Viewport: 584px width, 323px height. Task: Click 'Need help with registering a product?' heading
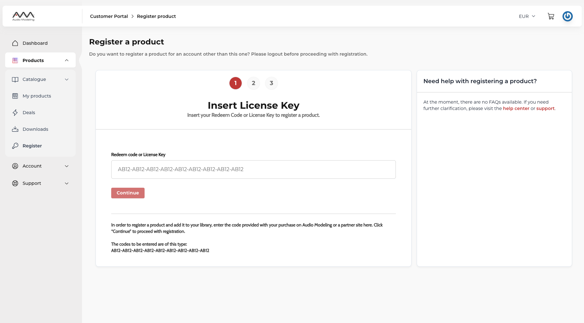click(x=480, y=81)
